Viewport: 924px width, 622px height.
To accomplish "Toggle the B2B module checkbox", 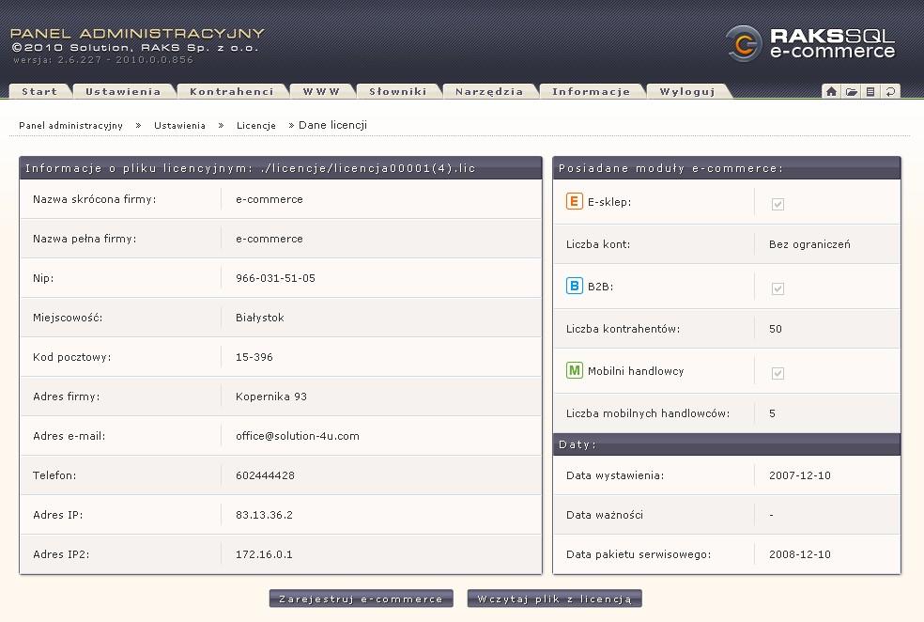I will click(x=778, y=288).
